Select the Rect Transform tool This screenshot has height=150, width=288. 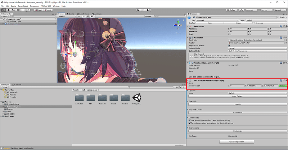(x=23, y=10)
